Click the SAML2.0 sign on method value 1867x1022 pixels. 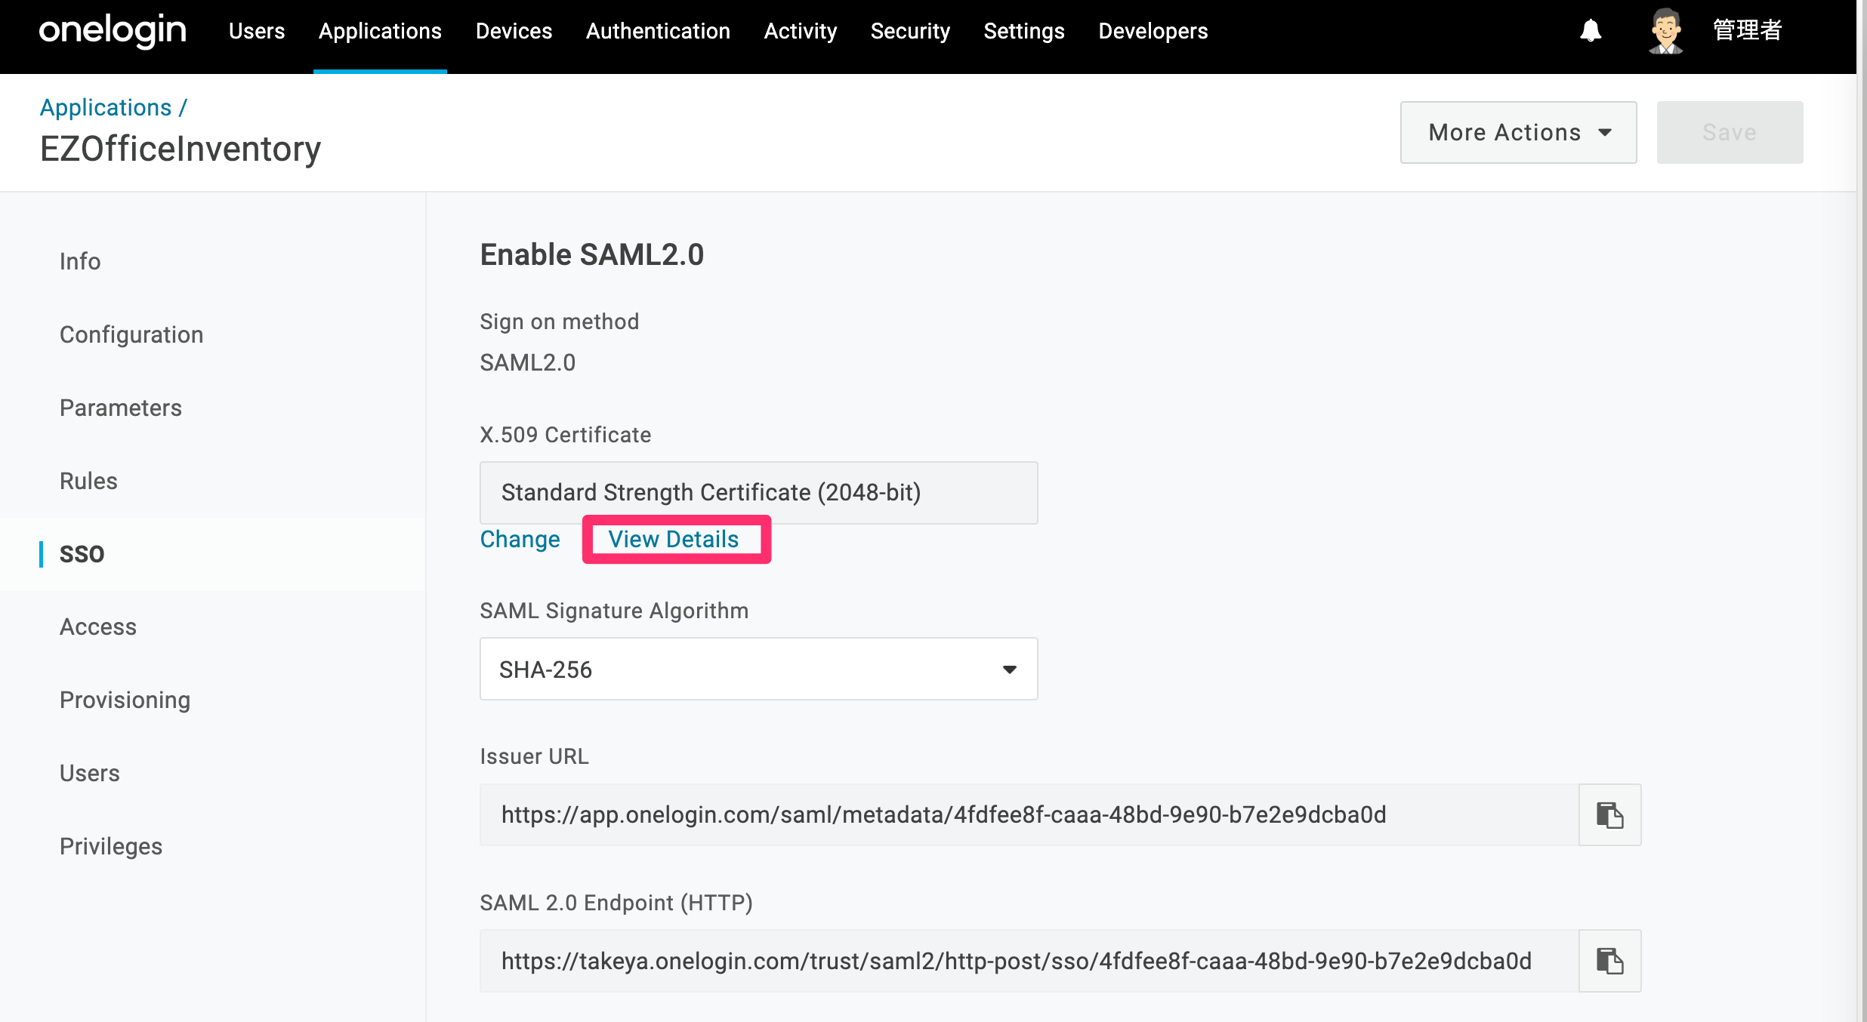tap(528, 362)
